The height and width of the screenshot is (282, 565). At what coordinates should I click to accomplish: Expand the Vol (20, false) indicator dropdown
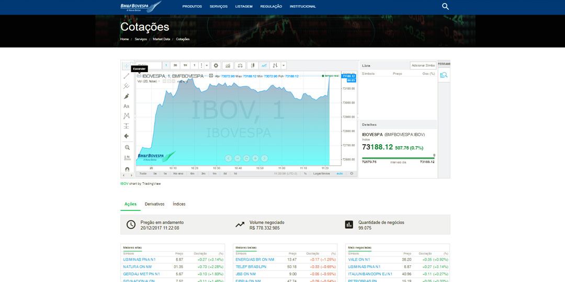(x=159, y=81)
